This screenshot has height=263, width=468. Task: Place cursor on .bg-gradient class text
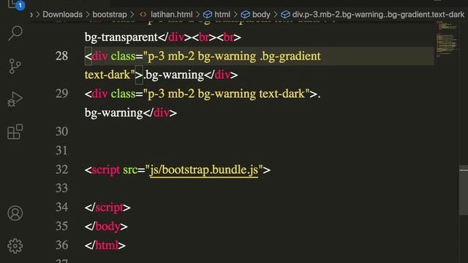(290, 56)
